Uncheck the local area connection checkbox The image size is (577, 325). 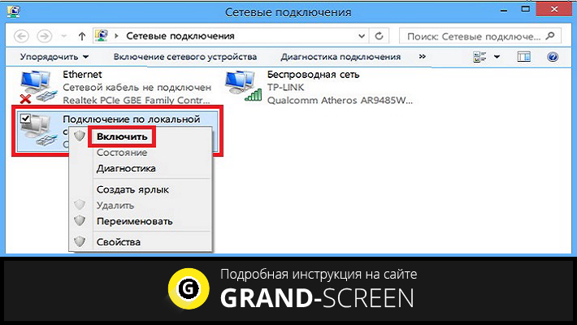point(25,119)
